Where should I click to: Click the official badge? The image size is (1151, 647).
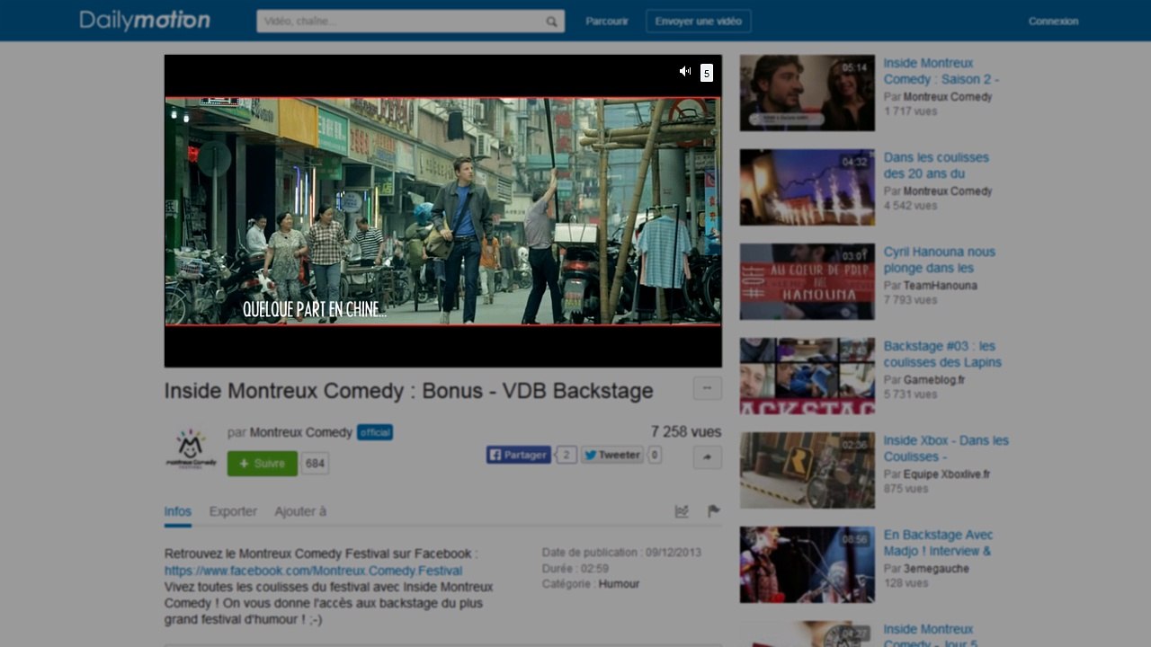pos(375,432)
